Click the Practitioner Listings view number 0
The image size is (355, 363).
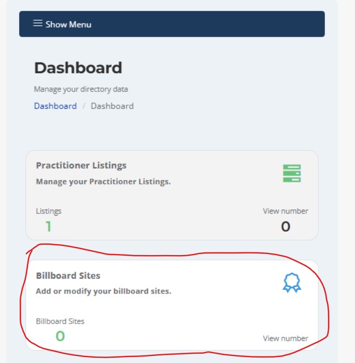point(285,227)
